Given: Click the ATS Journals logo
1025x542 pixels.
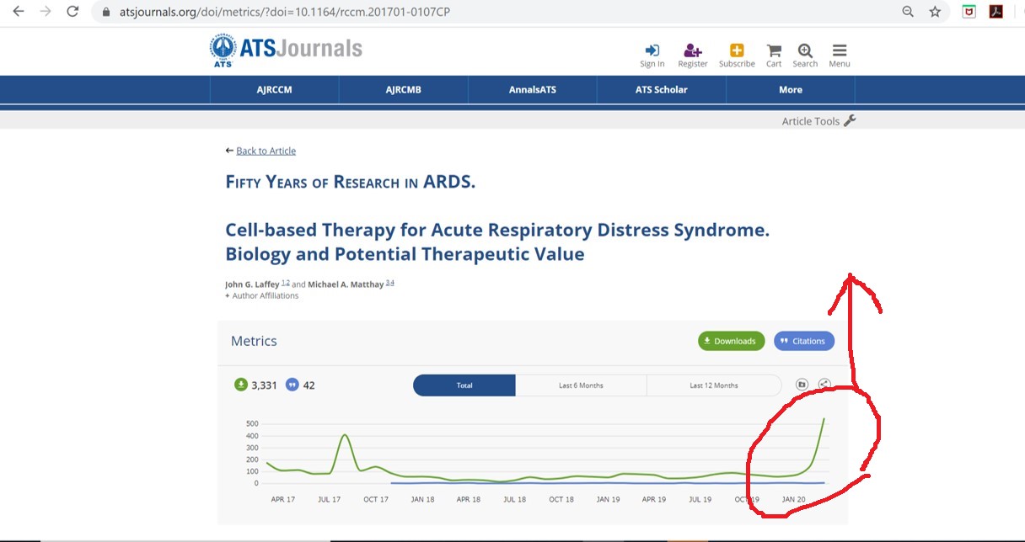Looking at the screenshot, I should (x=287, y=50).
